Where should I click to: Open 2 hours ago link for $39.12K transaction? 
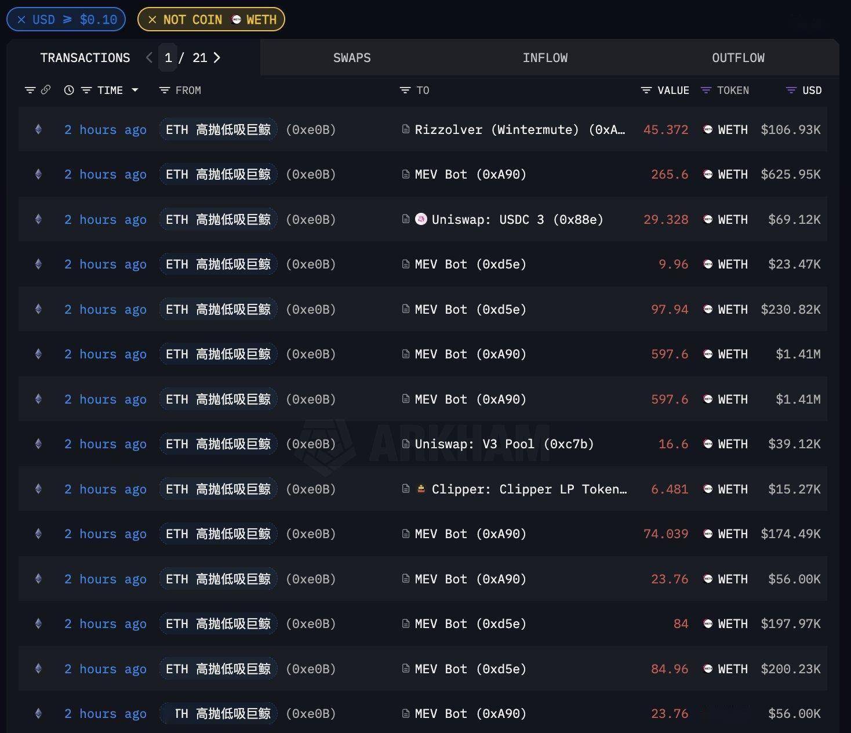(105, 444)
